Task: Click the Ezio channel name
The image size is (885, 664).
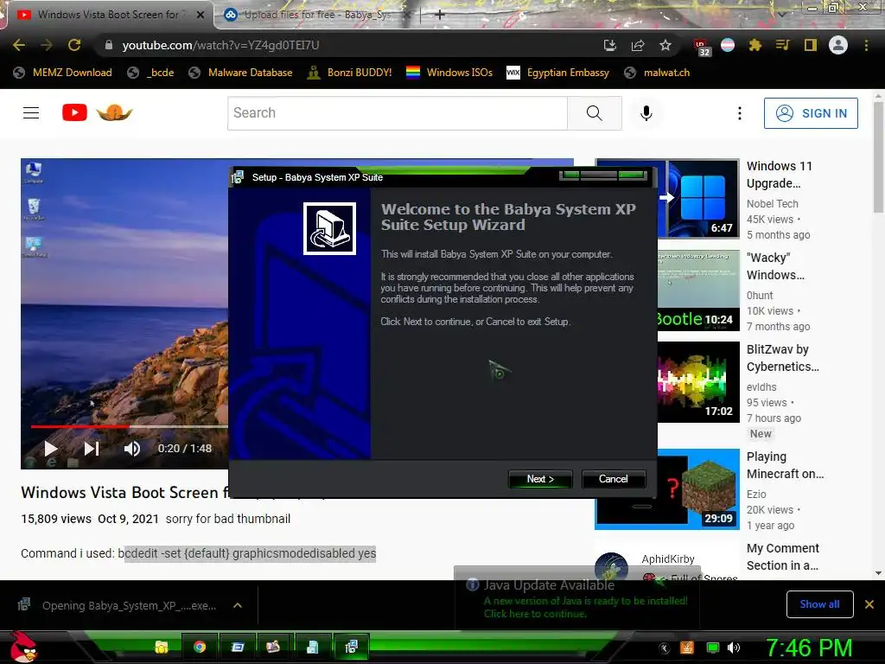Action: (756, 495)
